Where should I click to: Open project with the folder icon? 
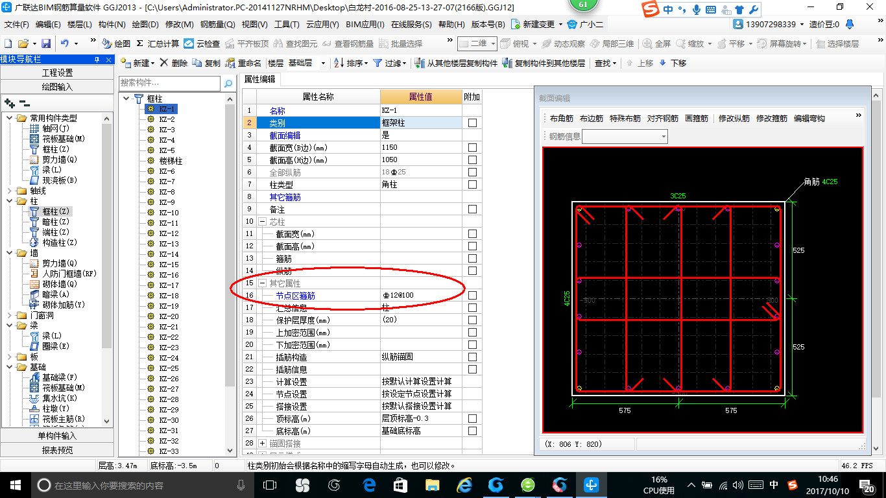pos(23,43)
